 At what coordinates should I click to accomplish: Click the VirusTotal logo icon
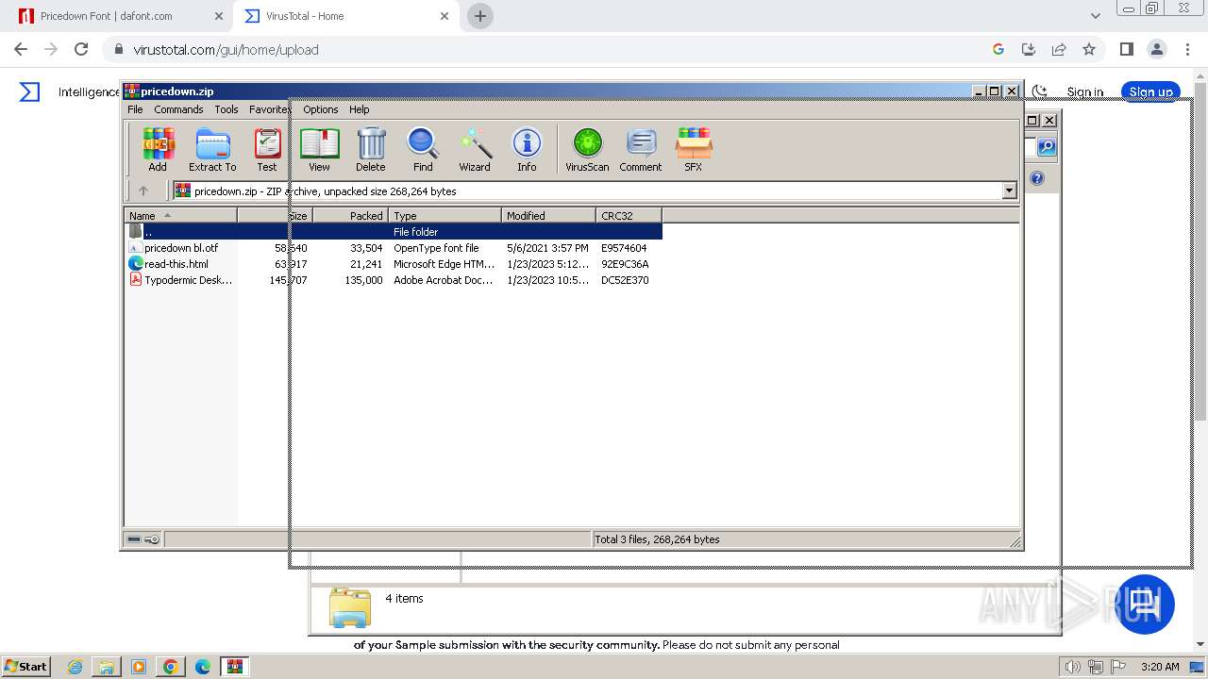(x=30, y=91)
